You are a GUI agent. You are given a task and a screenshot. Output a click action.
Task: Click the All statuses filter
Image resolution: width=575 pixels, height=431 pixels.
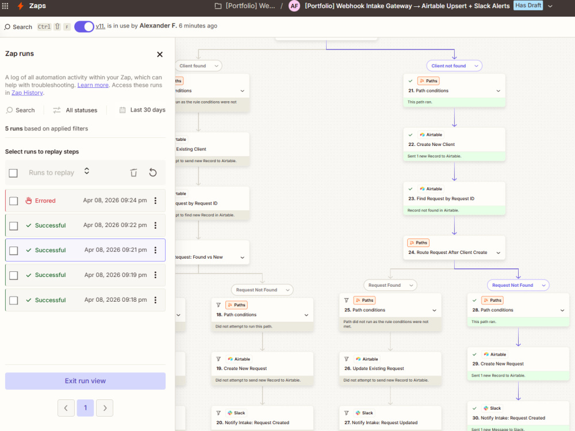[75, 110]
